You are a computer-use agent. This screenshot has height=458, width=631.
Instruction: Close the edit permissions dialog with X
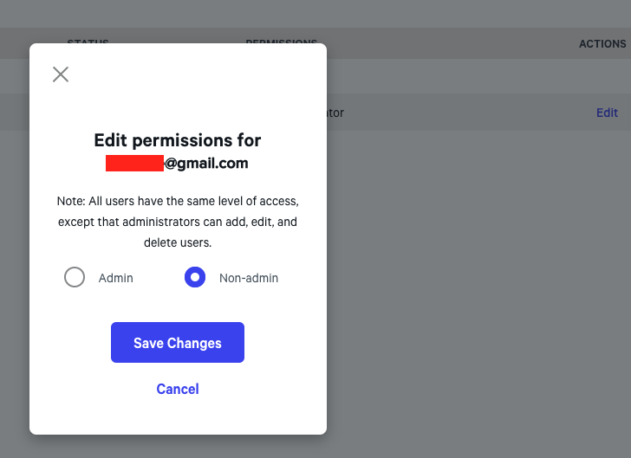click(61, 74)
